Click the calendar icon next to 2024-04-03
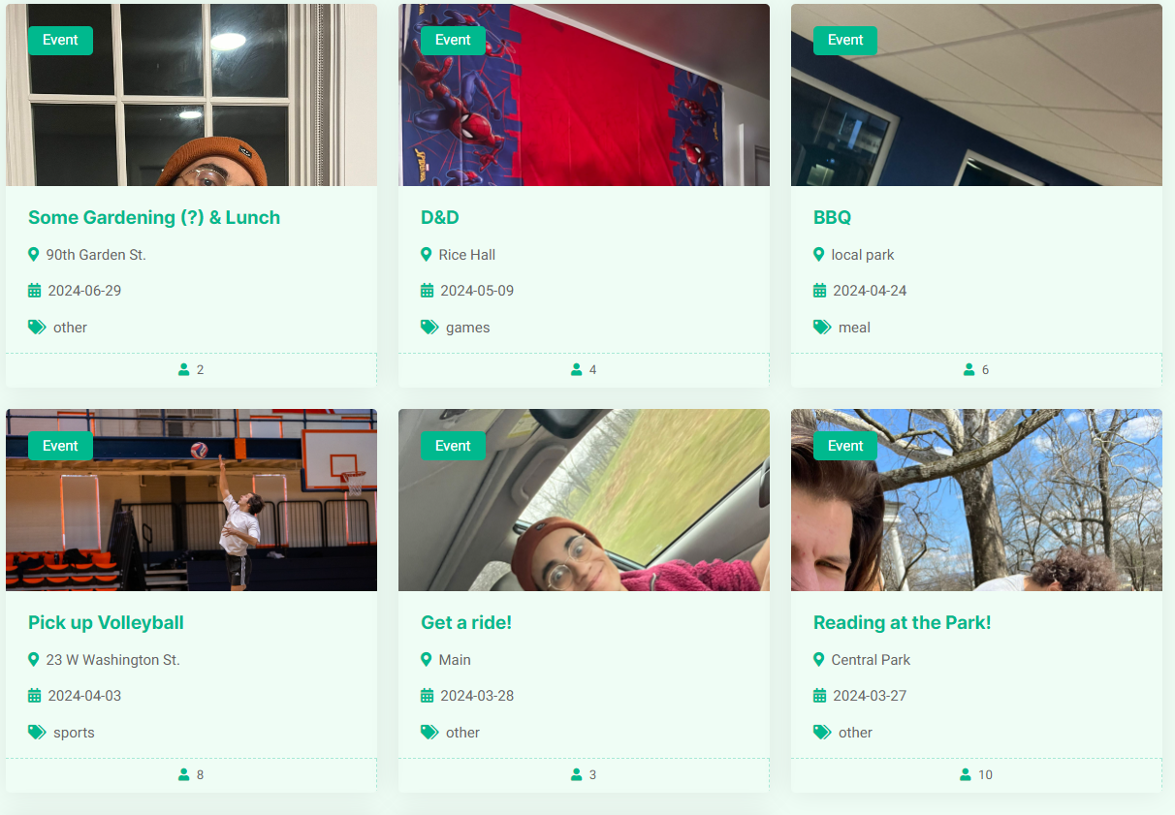 coord(35,696)
